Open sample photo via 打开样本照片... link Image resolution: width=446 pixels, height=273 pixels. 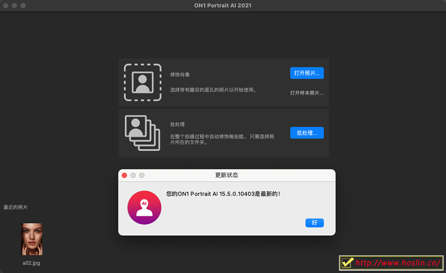[307, 93]
